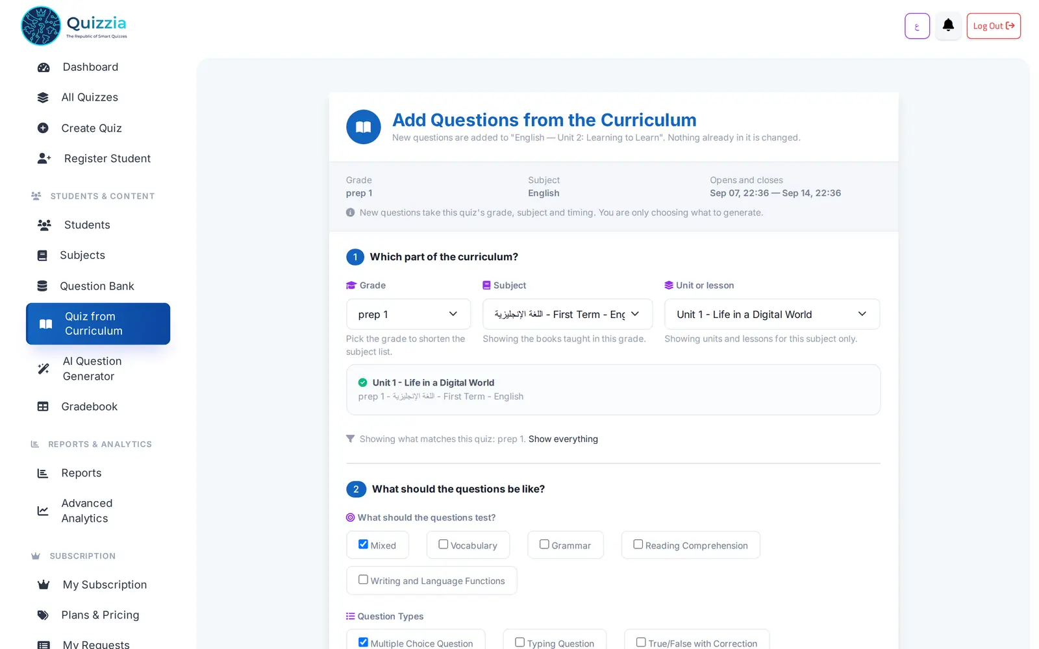Screen dimensions: 1039x649
Task: Click the Question Bank database icon
Action: pos(42,286)
